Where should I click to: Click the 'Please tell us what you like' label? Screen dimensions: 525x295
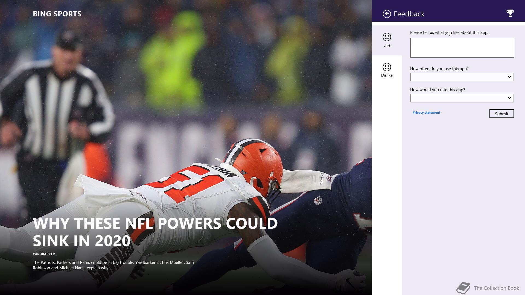449,33
